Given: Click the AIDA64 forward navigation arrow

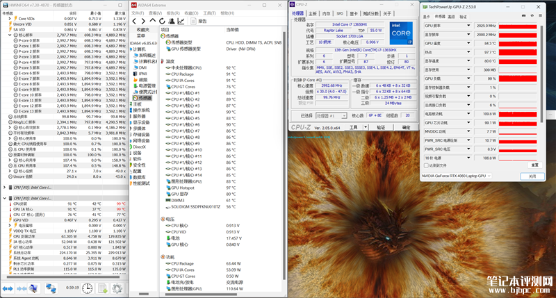Looking at the screenshot, I should tap(143, 22).
